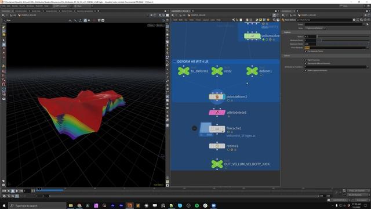
Task: Open File Explorer from the taskbar
Action: coord(71,206)
